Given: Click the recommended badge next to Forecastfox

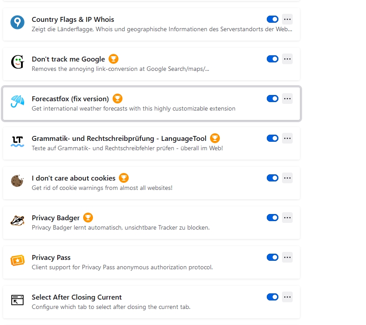Looking at the screenshot, I should (118, 99).
